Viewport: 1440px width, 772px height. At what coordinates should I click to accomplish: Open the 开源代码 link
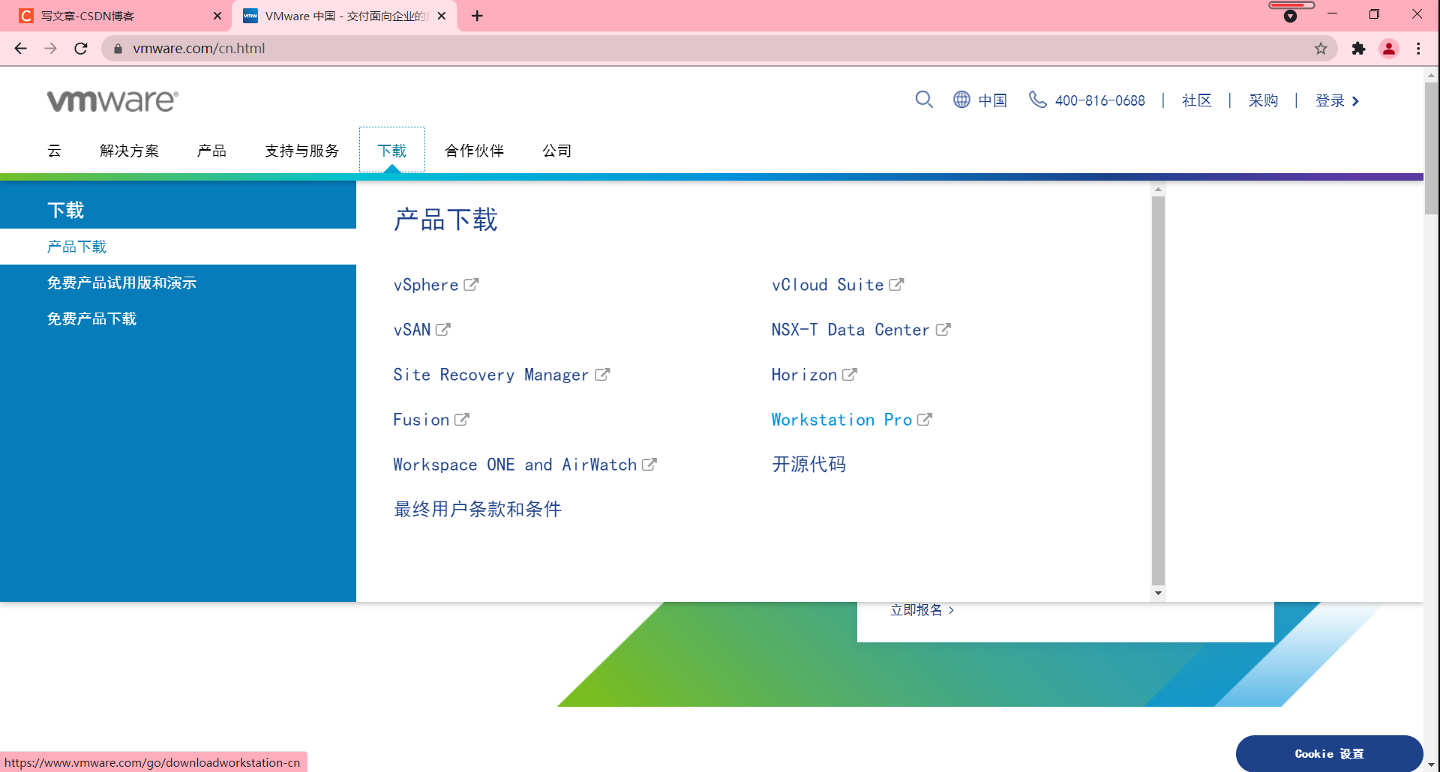point(809,465)
